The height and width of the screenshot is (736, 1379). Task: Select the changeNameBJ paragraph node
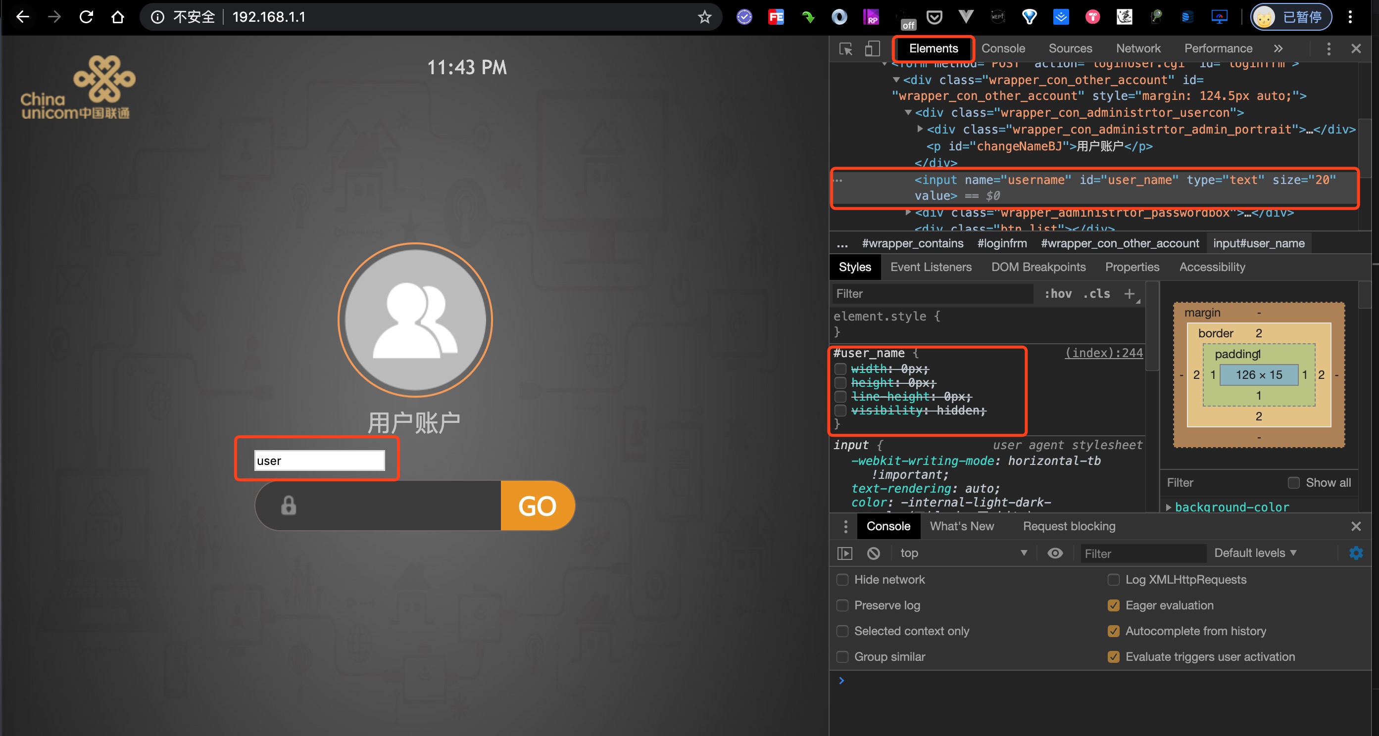coord(1039,146)
